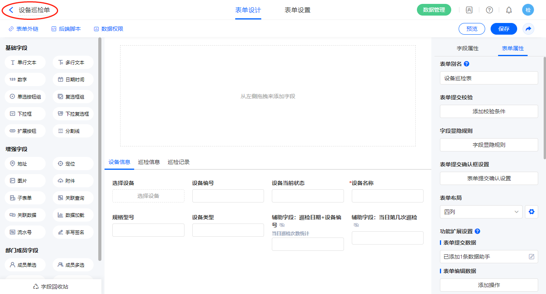Click the user avatar 检 icon

point(528,10)
